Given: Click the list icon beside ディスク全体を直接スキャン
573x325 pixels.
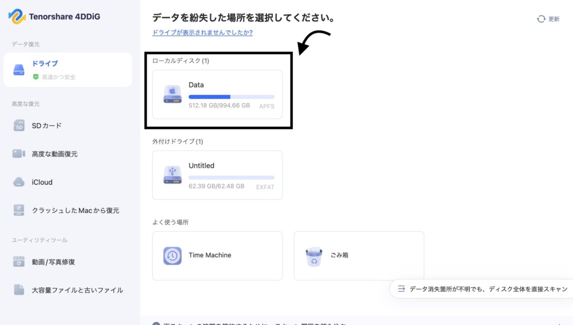Looking at the screenshot, I should (x=401, y=289).
